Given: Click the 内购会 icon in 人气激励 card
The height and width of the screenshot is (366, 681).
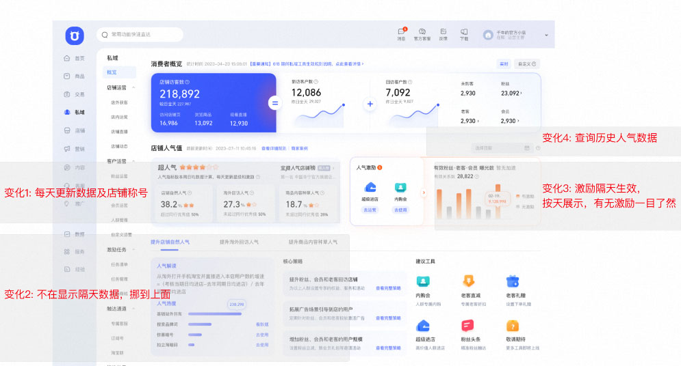Looking at the screenshot, I should click(400, 188).
